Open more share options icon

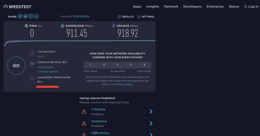point(36,16)
